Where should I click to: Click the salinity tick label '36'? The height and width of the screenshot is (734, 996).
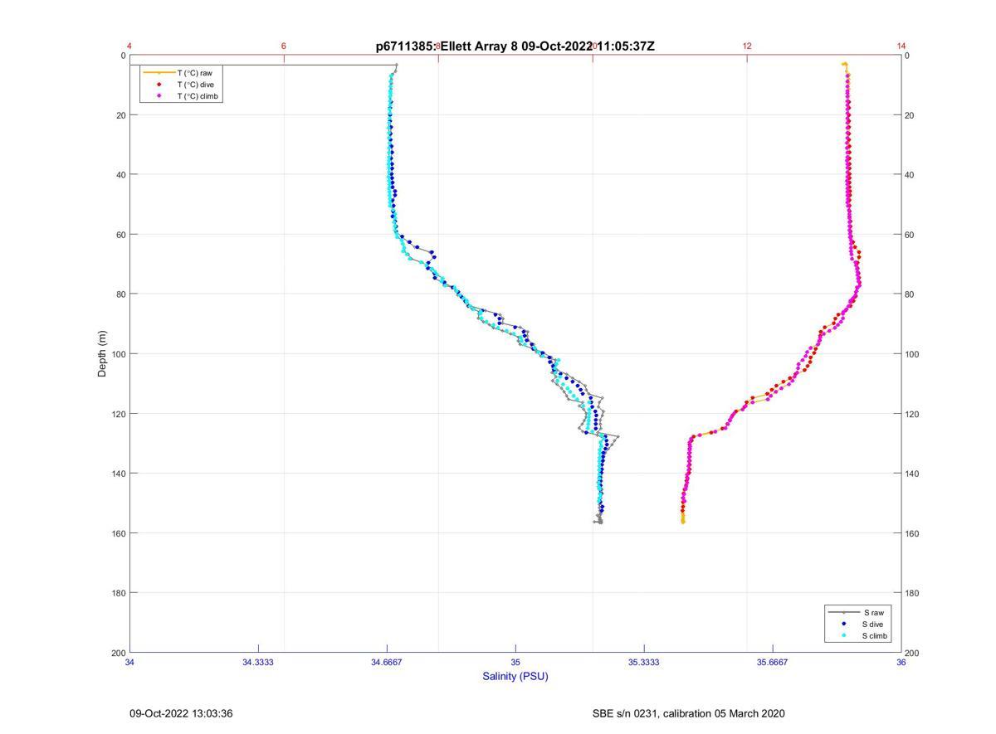pyautogui.click(x=901, y=662)
